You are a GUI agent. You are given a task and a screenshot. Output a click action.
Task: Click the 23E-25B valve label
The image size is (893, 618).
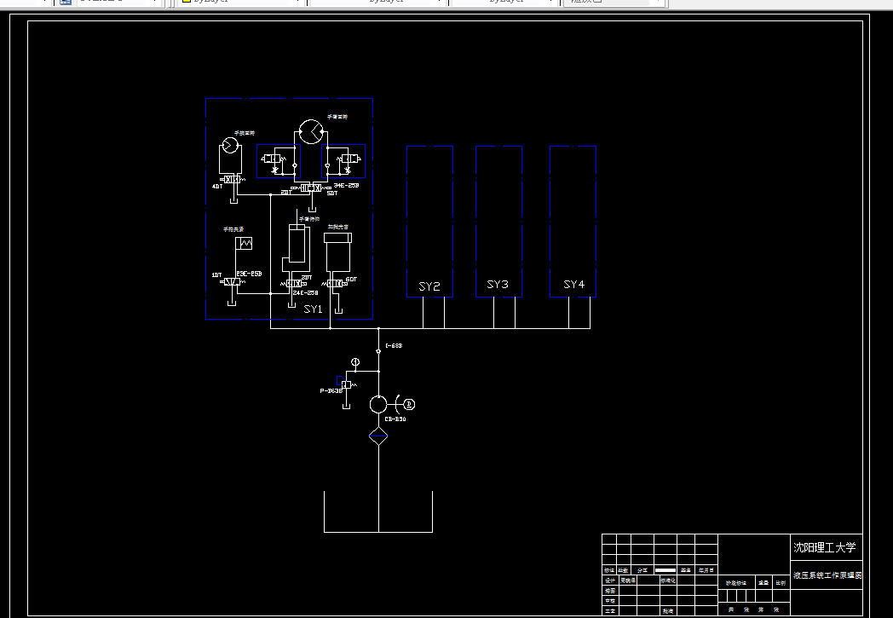(249, 274)
